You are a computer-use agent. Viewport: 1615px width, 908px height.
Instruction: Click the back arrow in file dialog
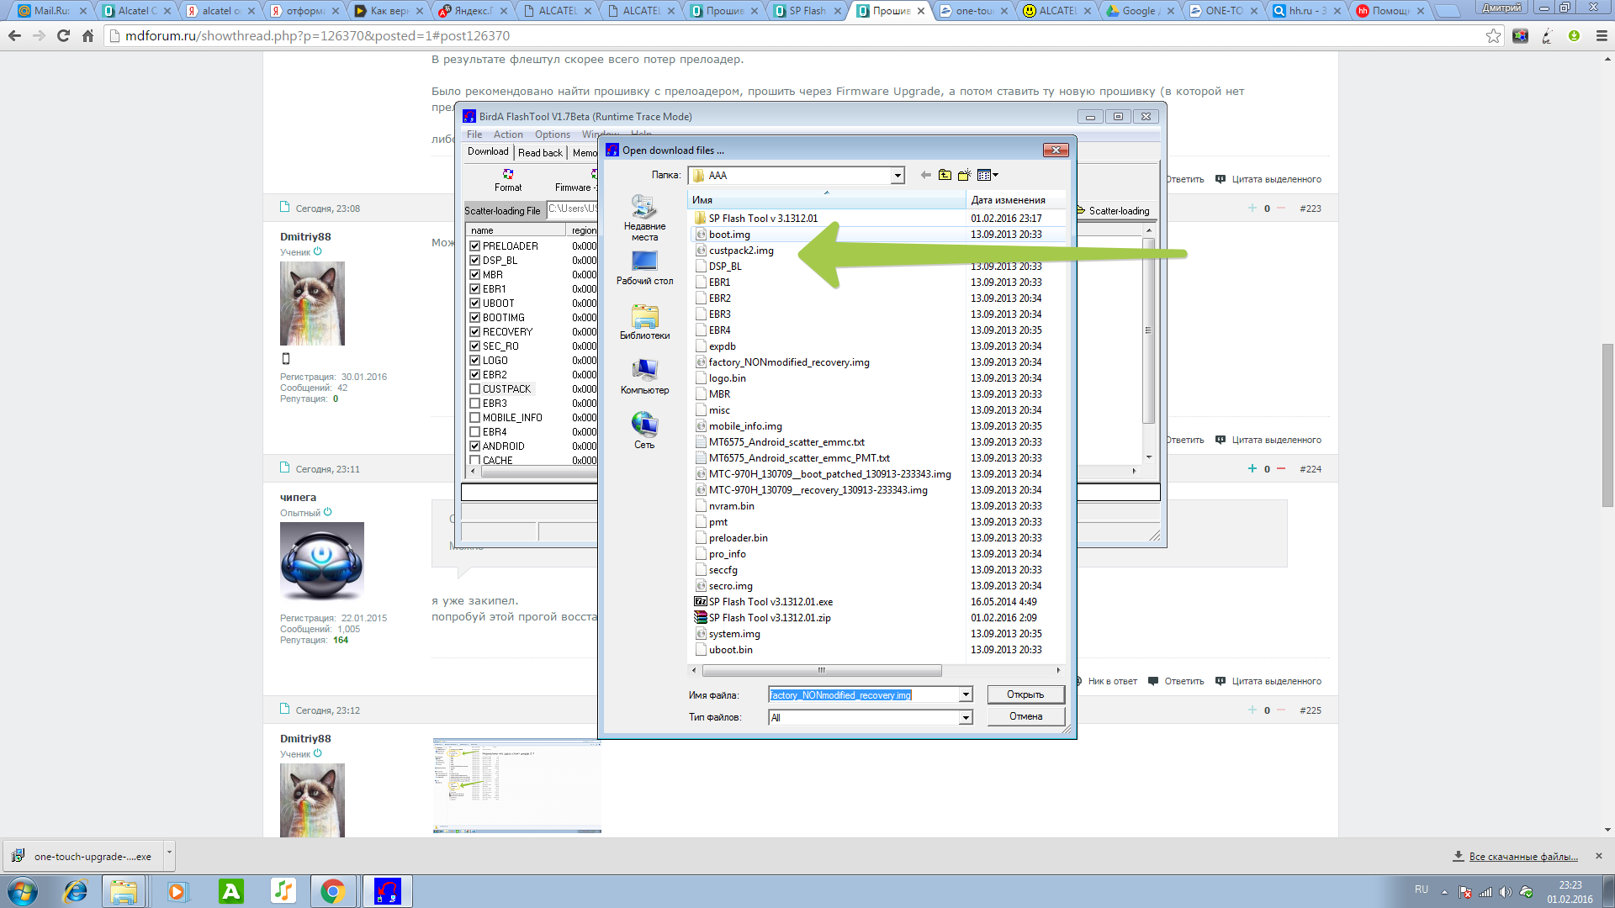point(925,175)
